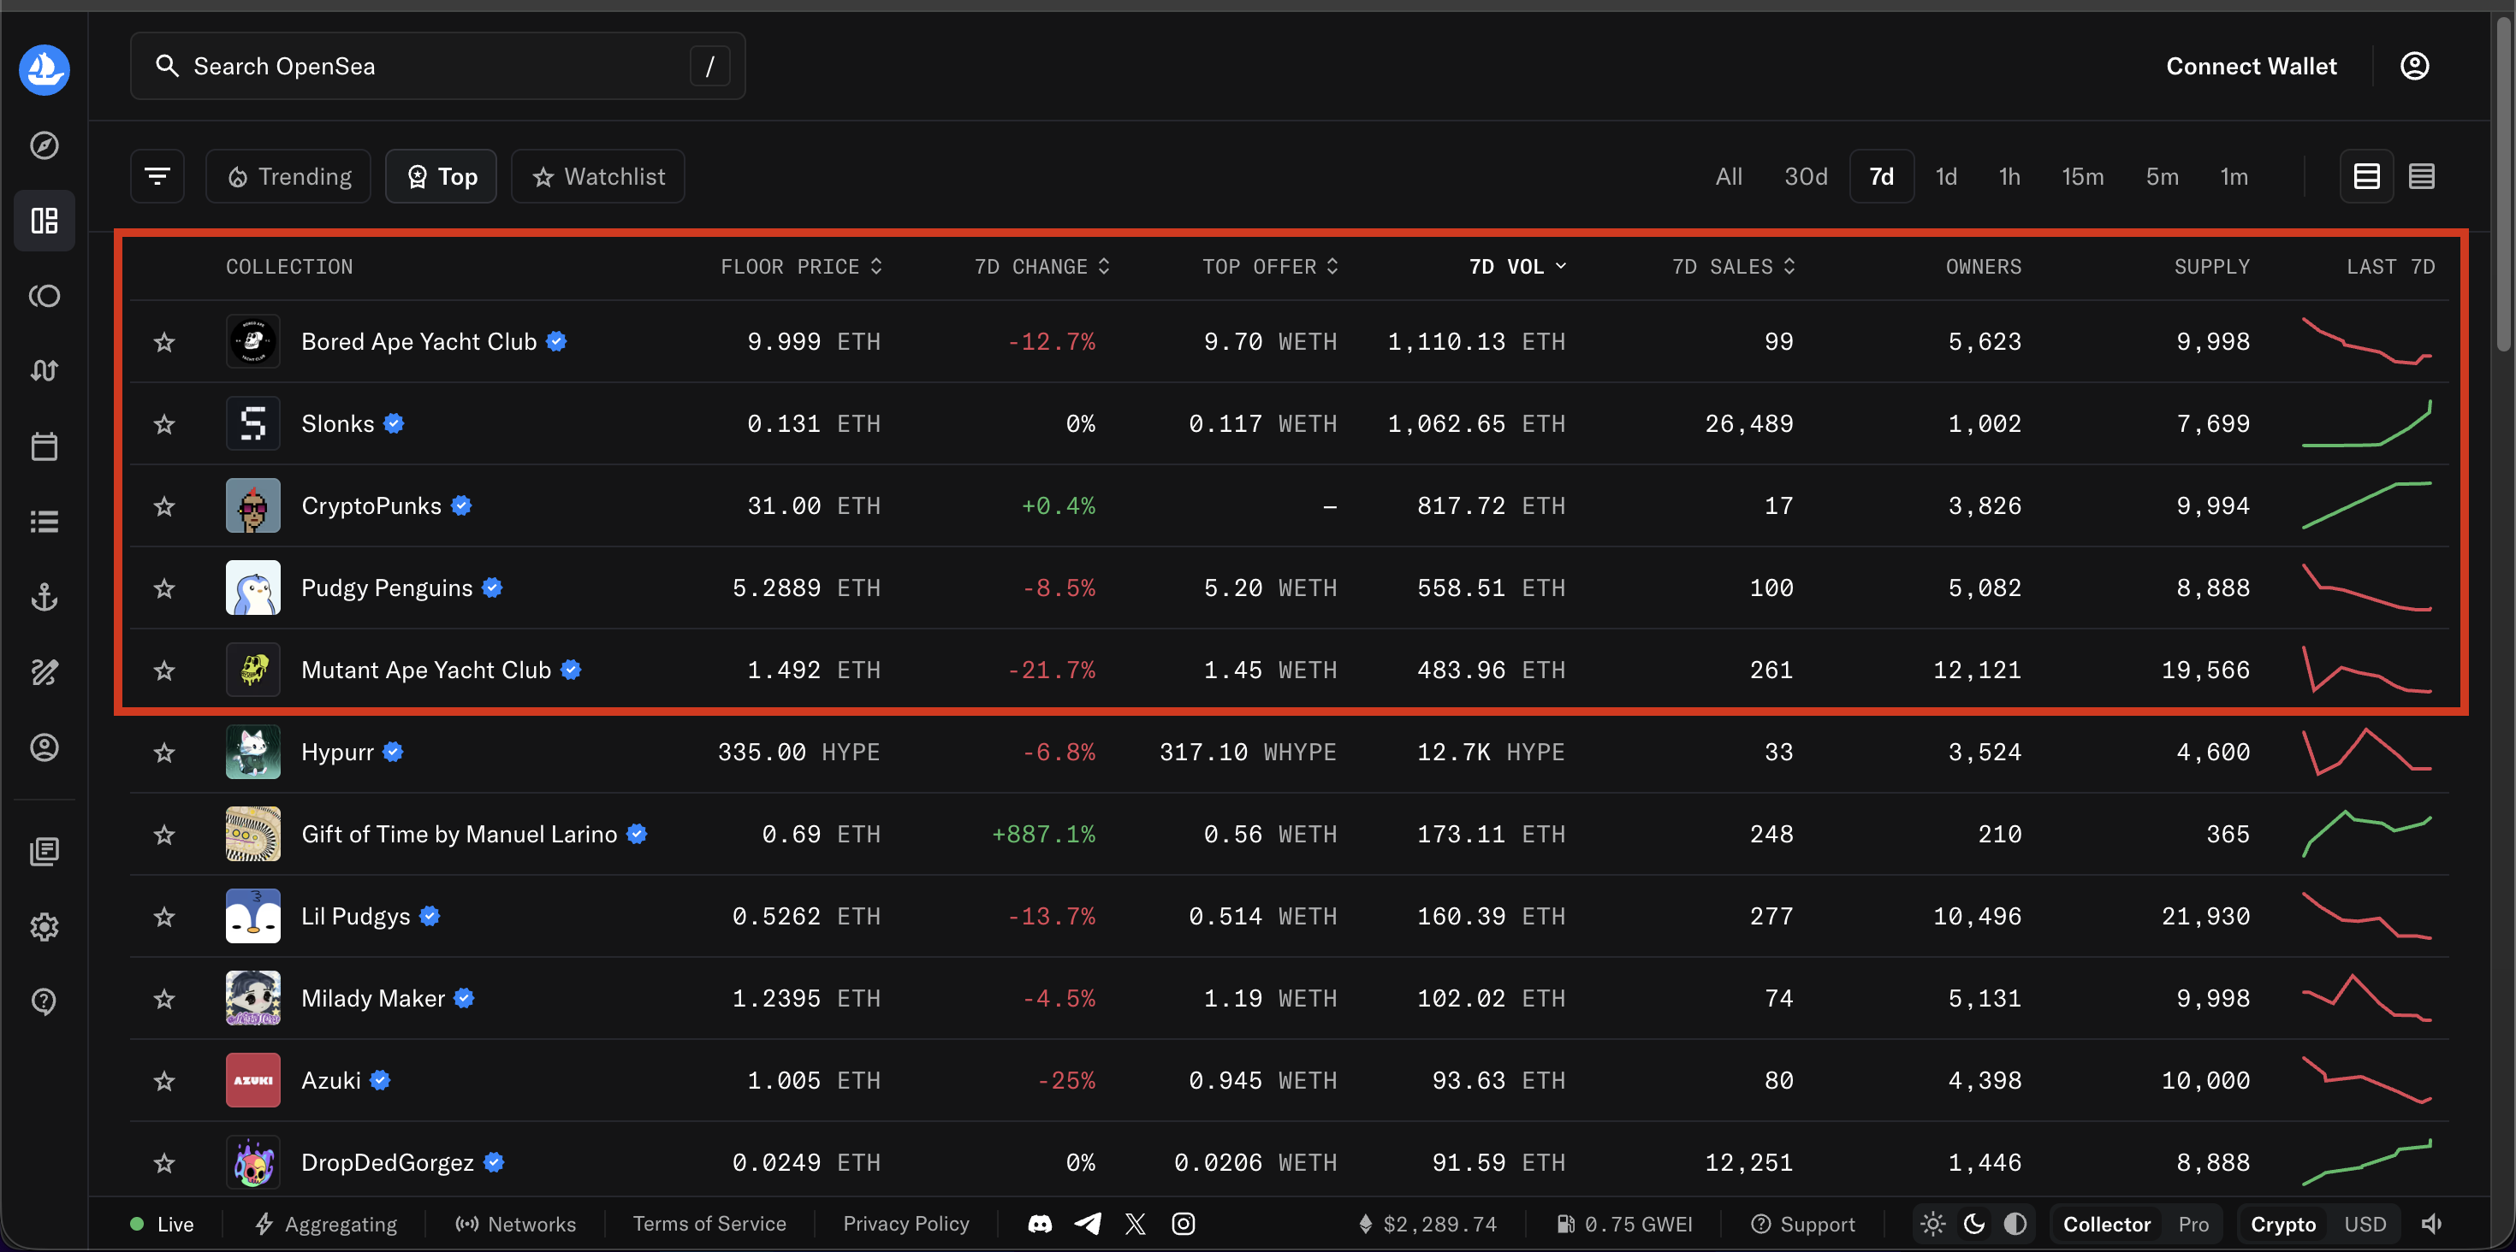Viewport: 2516px width, 1252px height.
Task: Open the Help question mark icon in sidebar
Action: pyautogui.click(x=44, y=1002)
